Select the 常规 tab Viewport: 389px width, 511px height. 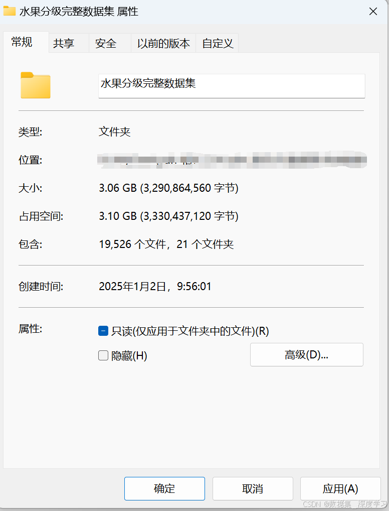pyautogui.click(x=22, y=42)
